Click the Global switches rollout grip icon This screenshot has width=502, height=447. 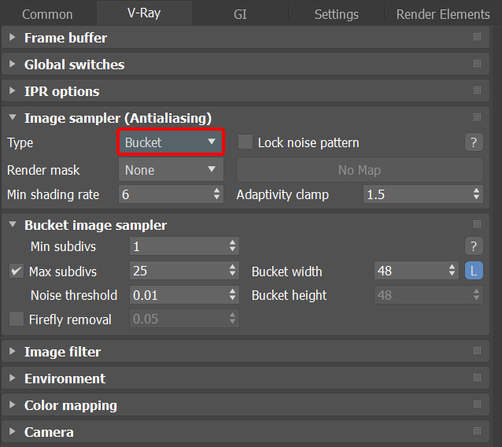pyautogui.click(x=477, y=65)
